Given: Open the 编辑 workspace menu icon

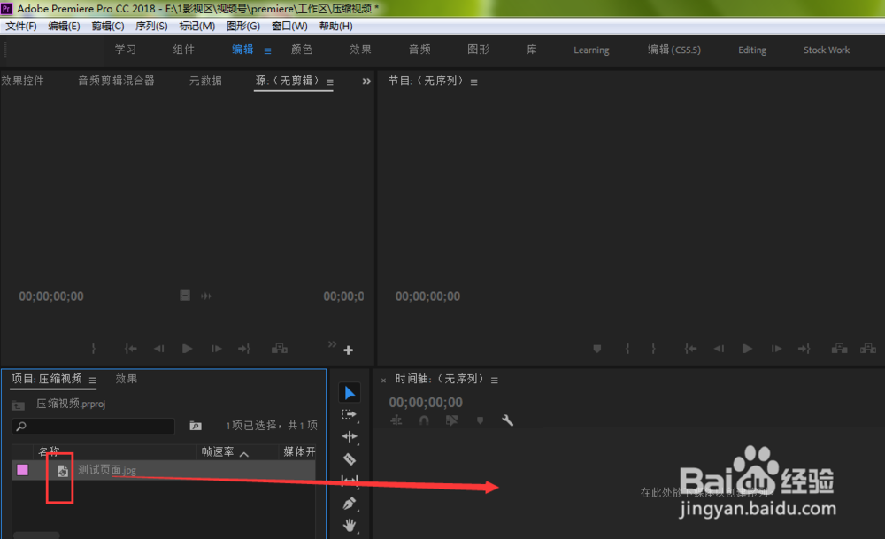Looking at the screenshot, I should 267,50.
